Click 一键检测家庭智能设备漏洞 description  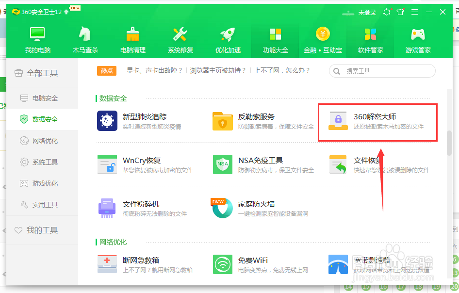(x=273, y=213)
